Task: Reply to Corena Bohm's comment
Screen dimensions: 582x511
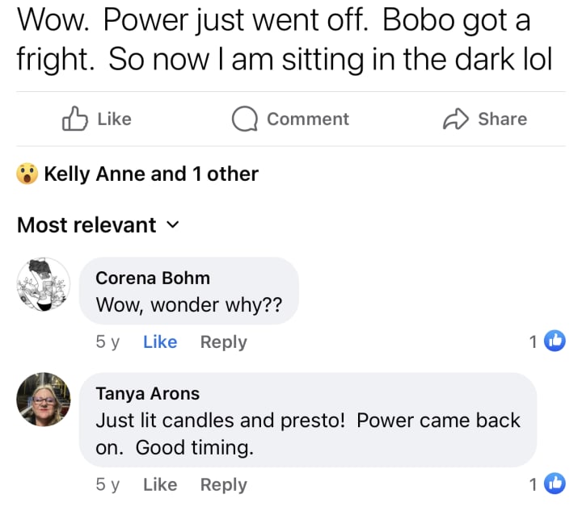Action: click(223, 341)
